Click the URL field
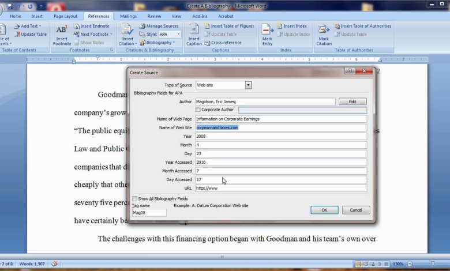Image resolution: width=450 pixels, height=271 pixels. (282, 188)
